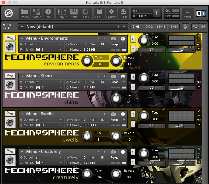Switch to rack page 49-64
Viewport: 209px width, 184px height.
click(173, 27)
